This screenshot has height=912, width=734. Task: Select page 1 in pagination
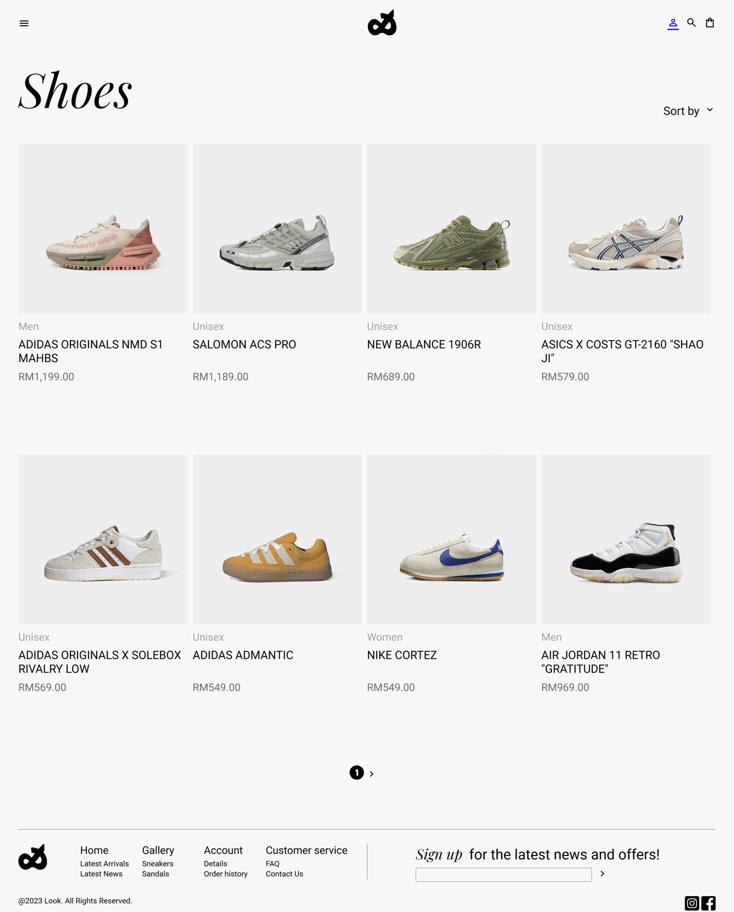(x=356, y=772)
